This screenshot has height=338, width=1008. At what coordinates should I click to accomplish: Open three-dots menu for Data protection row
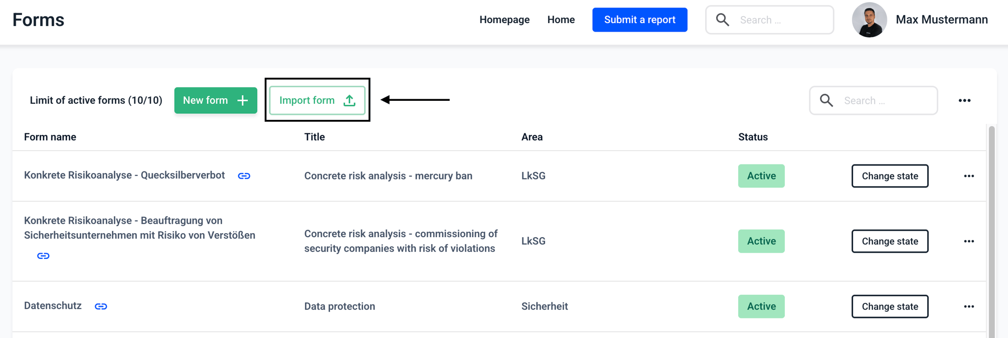point(969,306)
